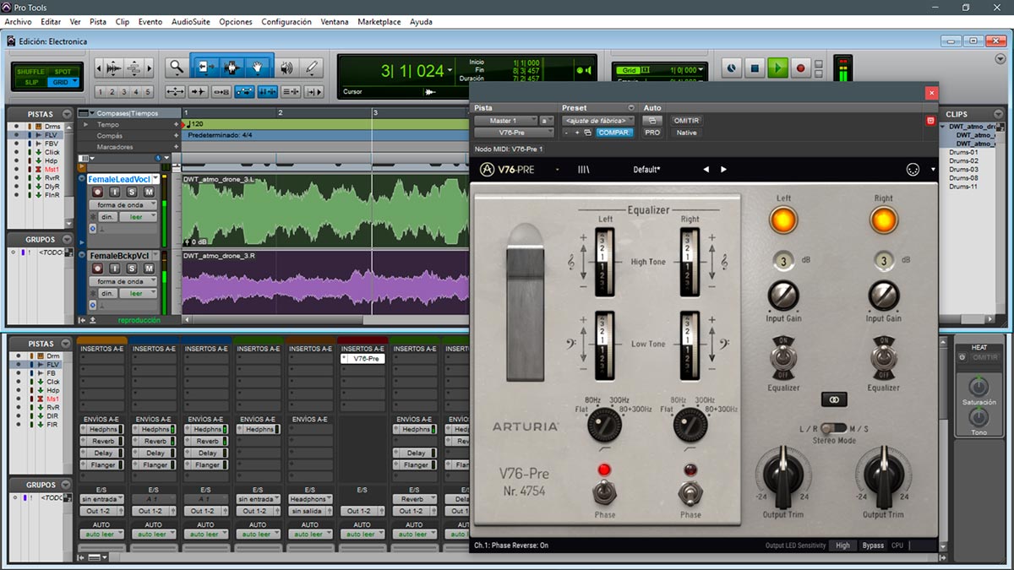Click the Left High Tone equalizer selector
Viewport: 1014px width, 570px height.
[x=606, y=262]
